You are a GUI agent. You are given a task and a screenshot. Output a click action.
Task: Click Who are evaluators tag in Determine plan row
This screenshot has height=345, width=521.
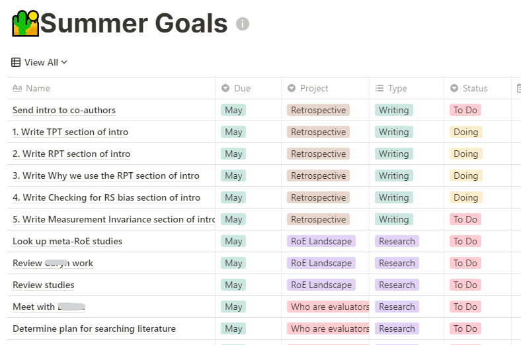tap(328, 328)
